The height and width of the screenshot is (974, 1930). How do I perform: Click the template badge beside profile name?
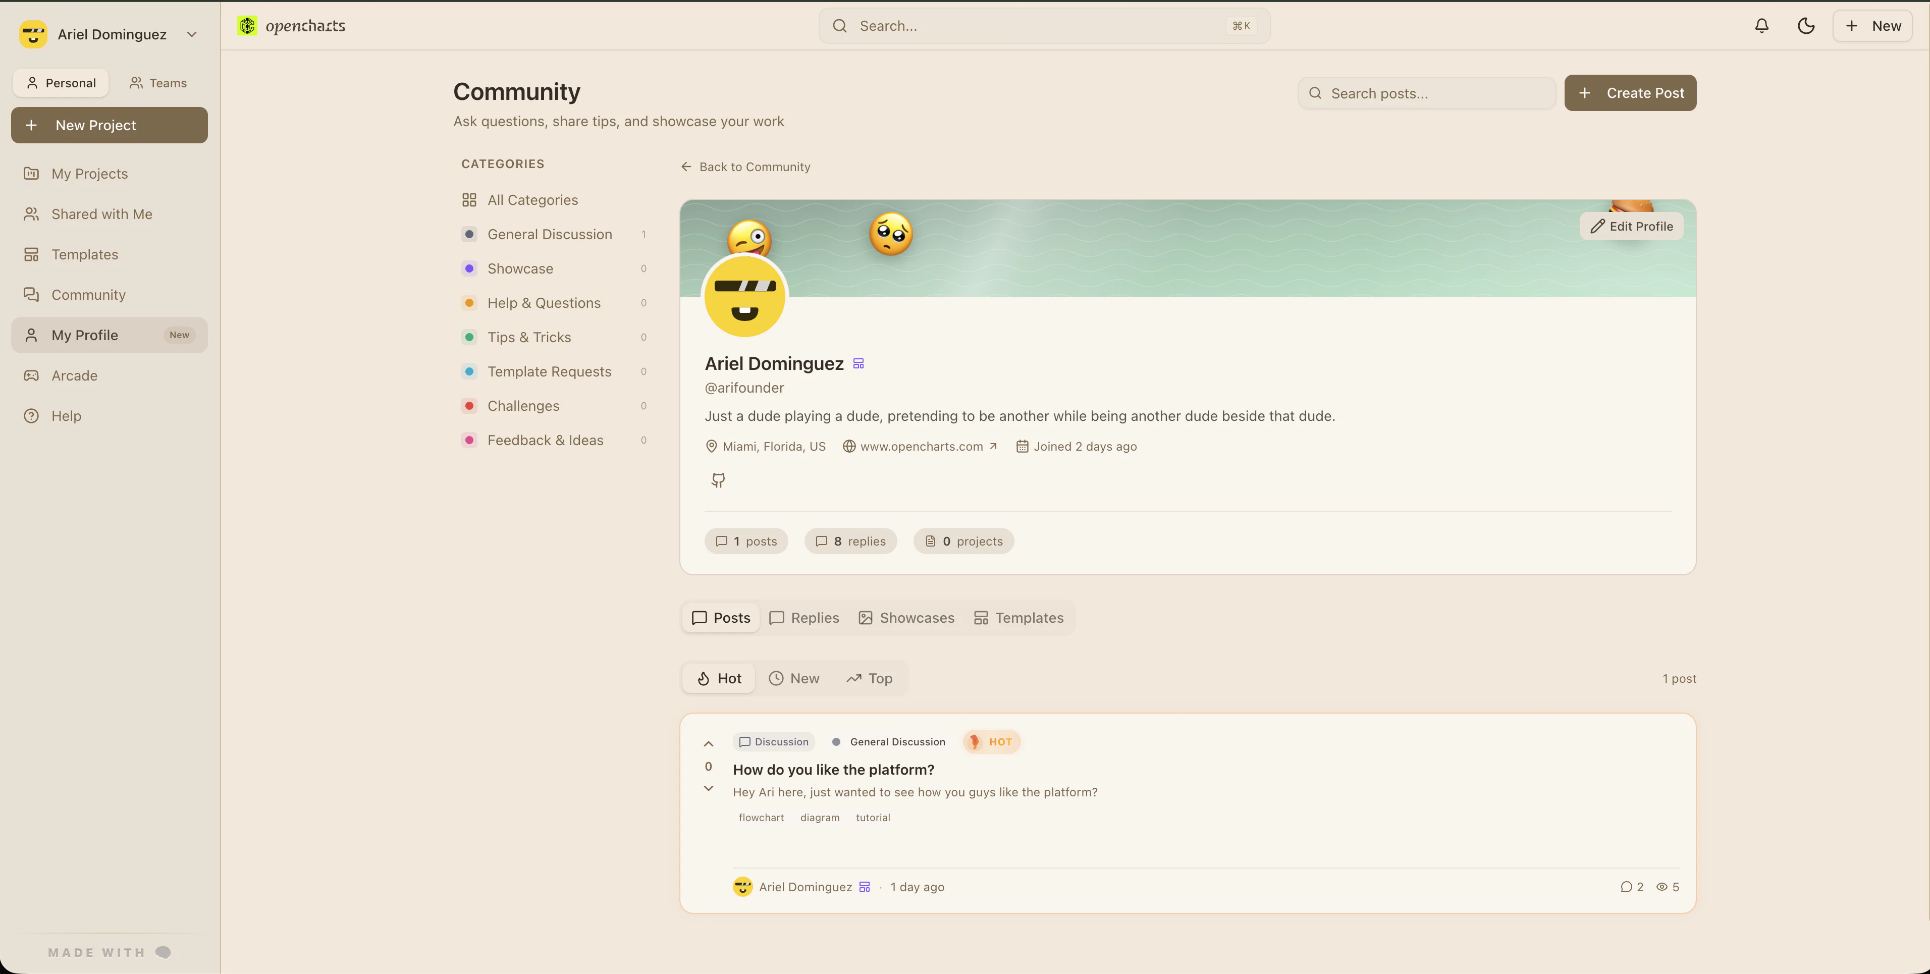click(859, 363)
